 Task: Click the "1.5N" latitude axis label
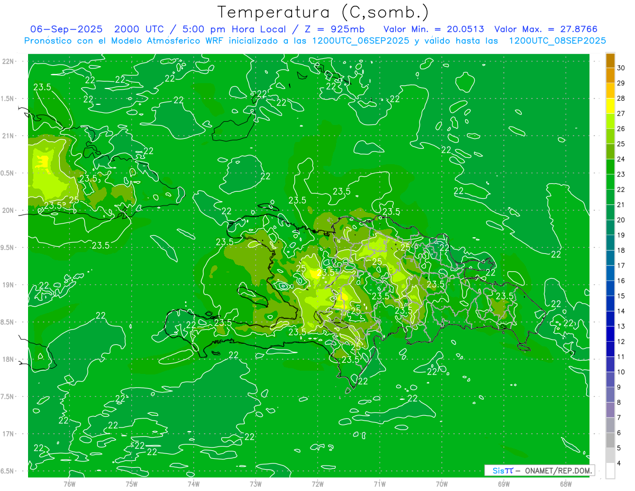click(x=8, y=99)
